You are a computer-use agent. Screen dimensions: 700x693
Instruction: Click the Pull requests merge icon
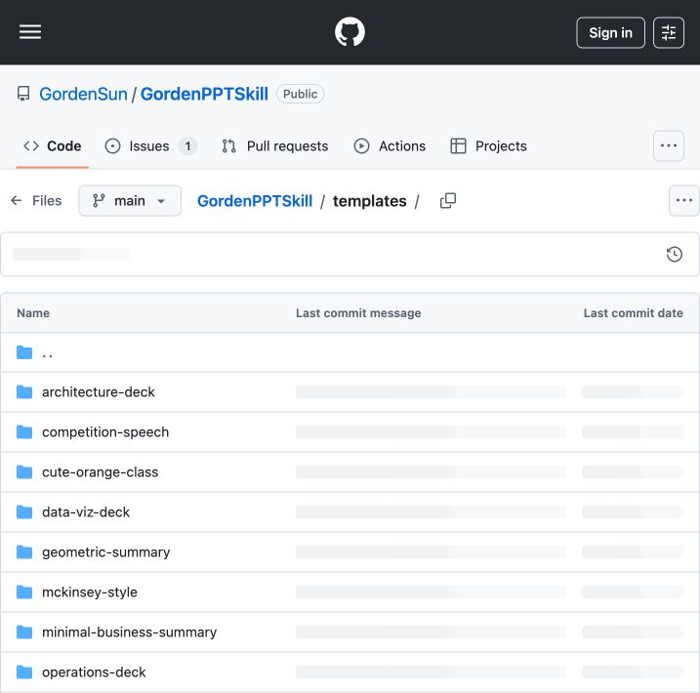click(229, 145)
